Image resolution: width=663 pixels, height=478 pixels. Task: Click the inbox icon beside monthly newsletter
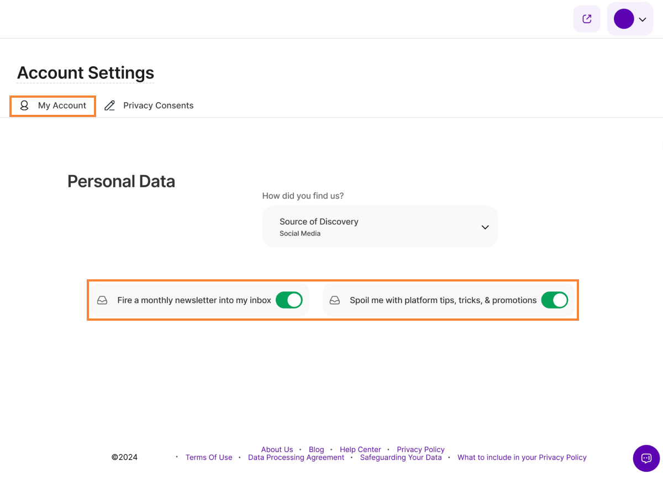(102, 300)
